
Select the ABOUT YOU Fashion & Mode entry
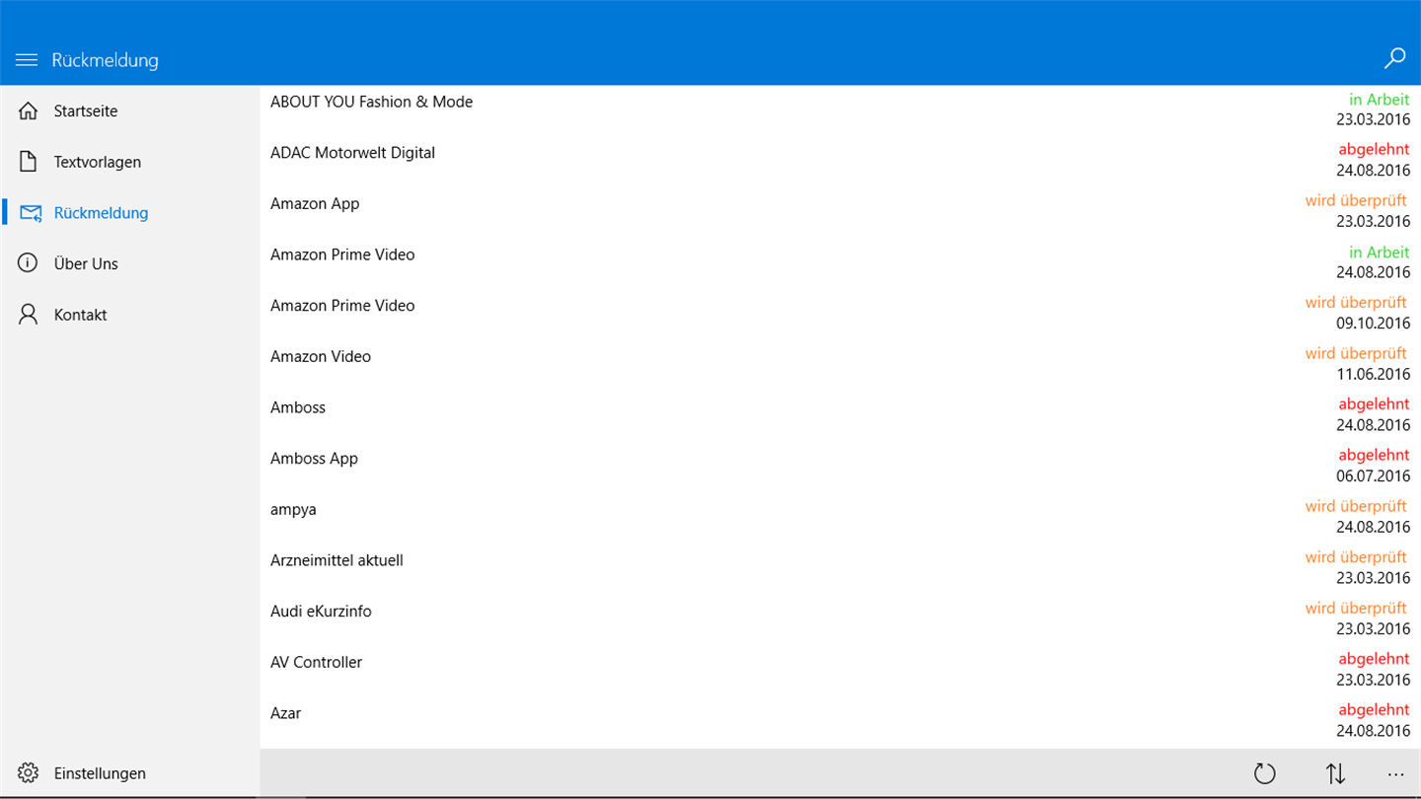point(840,109)
